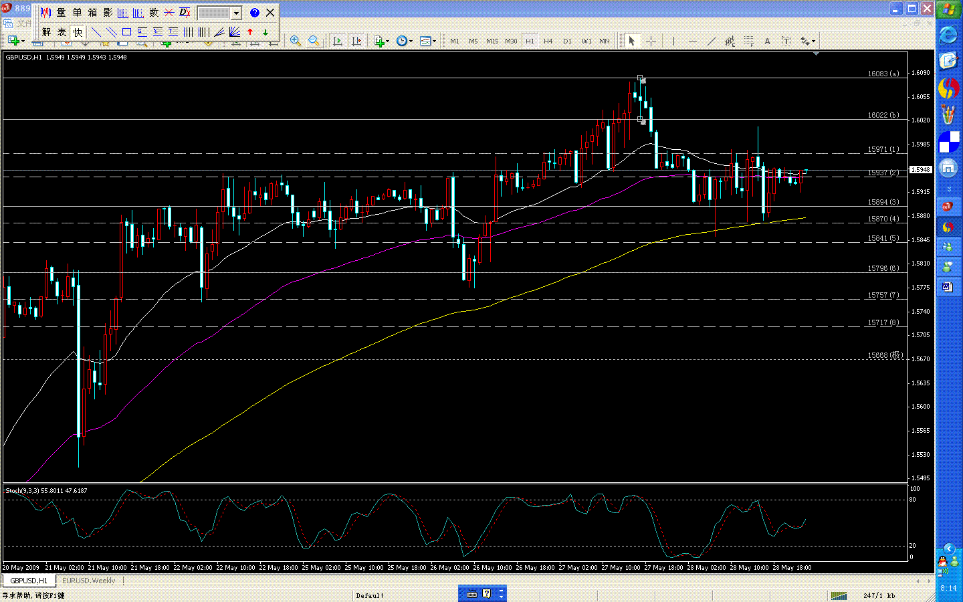Switch to M5 timeframe
The height and width of the screenshot is (602, 963).
click(x=473, y=41)
